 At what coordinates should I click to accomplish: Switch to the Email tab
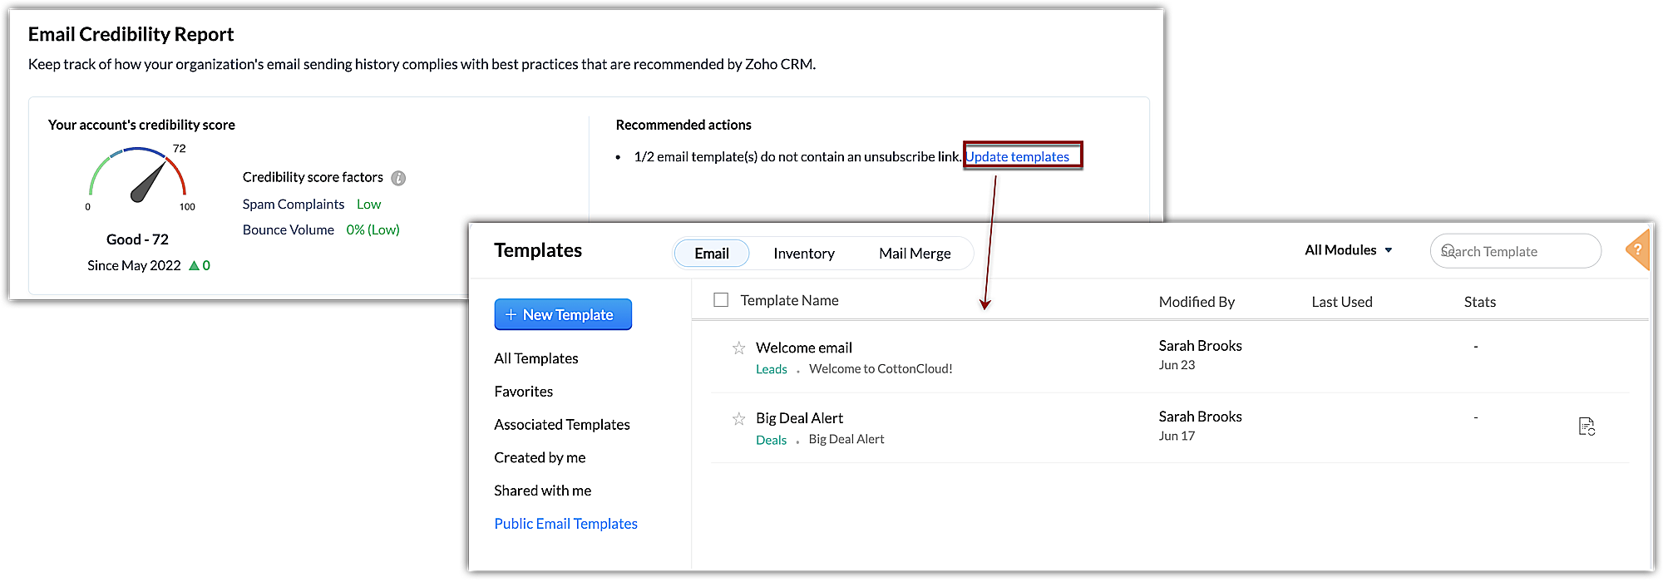pos(712,254)
